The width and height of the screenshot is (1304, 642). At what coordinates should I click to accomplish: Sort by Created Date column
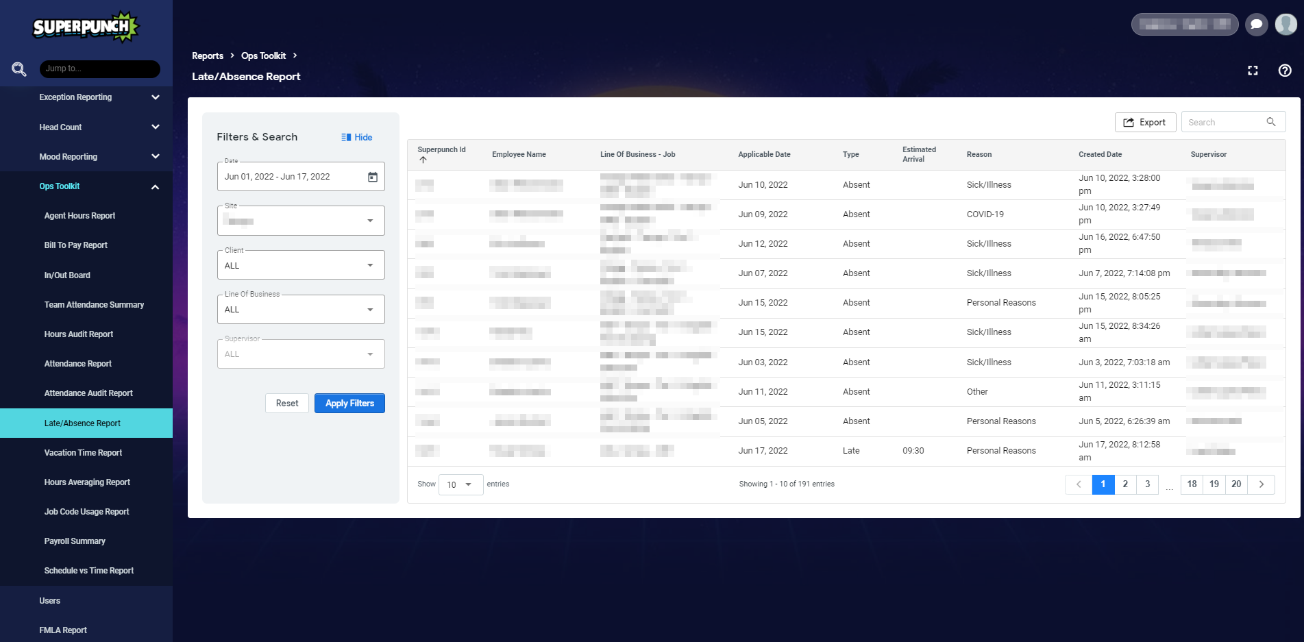1100,155
